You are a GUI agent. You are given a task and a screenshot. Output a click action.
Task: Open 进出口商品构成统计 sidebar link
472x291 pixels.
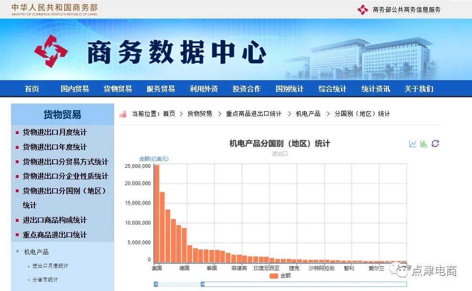tap(55, 220)
